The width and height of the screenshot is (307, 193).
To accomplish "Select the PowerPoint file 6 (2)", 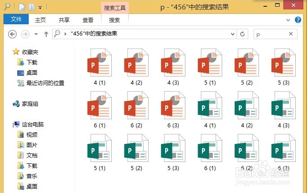I will (136, 110).
